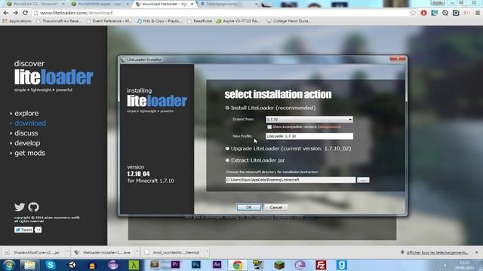Click the browse '...' directory button

click(363, 180)
